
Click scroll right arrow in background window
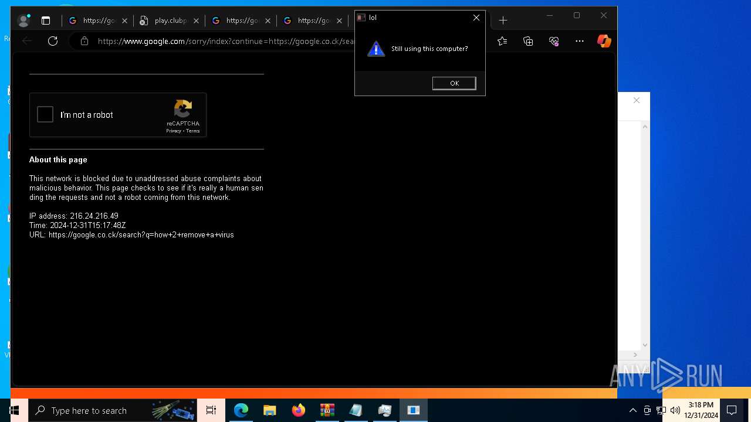coord(635,355)
